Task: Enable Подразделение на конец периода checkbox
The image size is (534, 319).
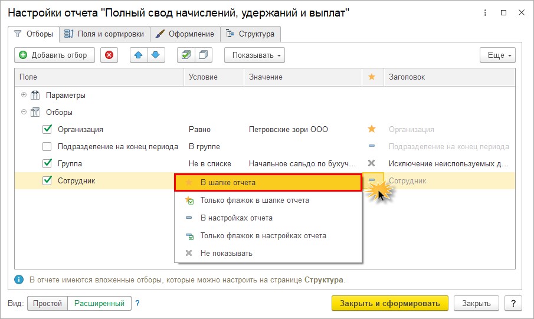Action: (x=47, y=146)
